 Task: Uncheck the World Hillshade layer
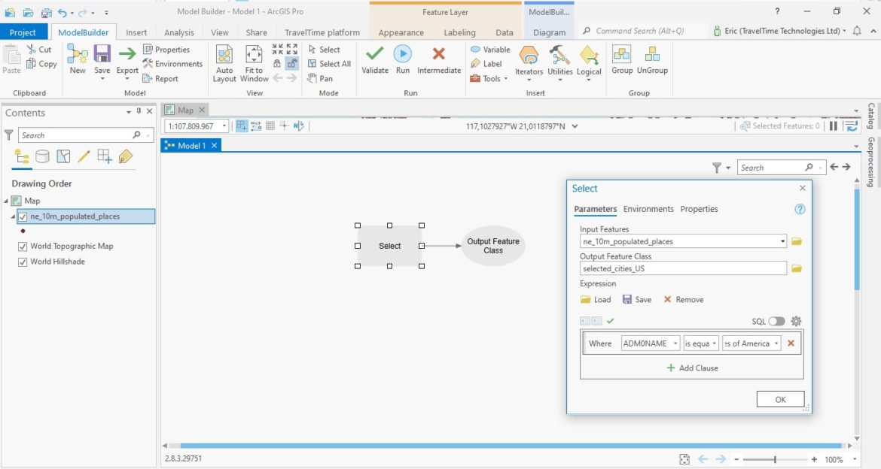point(23,262)
